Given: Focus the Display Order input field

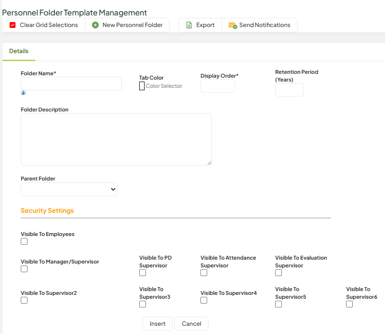Looking at the screenshot, I should point(217,86).
